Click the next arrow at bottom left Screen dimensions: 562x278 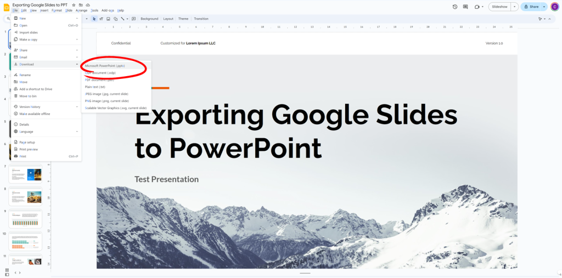tap(20, 273)
